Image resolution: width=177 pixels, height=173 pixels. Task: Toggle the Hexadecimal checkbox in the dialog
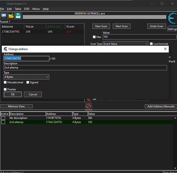click(x=5, y=82)
